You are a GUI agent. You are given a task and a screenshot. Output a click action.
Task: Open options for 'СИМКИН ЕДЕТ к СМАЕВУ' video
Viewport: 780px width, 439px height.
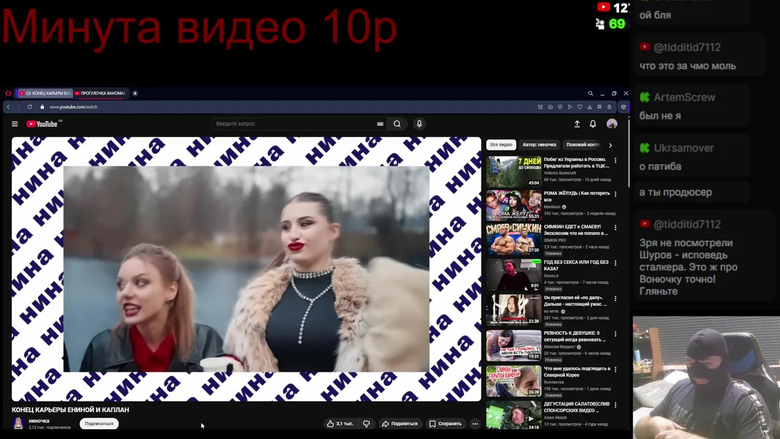[x=615, y=227]
